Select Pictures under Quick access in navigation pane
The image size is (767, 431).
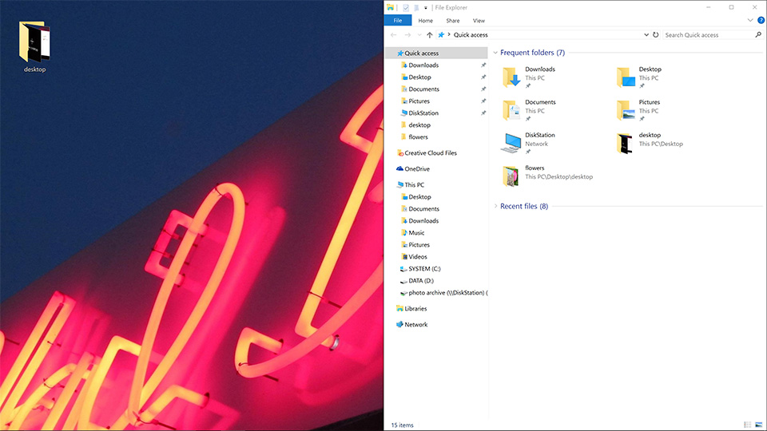tap(419, 101)
